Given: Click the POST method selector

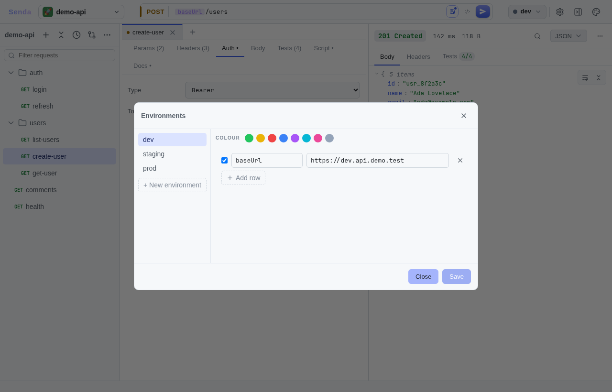Looking at the screenshot, I should click(155, 12).
